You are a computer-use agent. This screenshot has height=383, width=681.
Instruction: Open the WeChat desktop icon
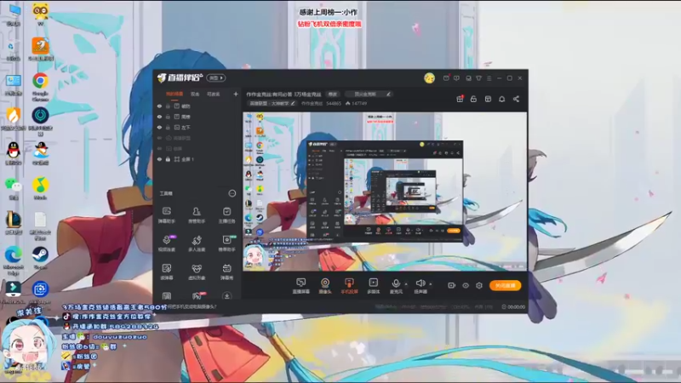(x=13, y=188)
